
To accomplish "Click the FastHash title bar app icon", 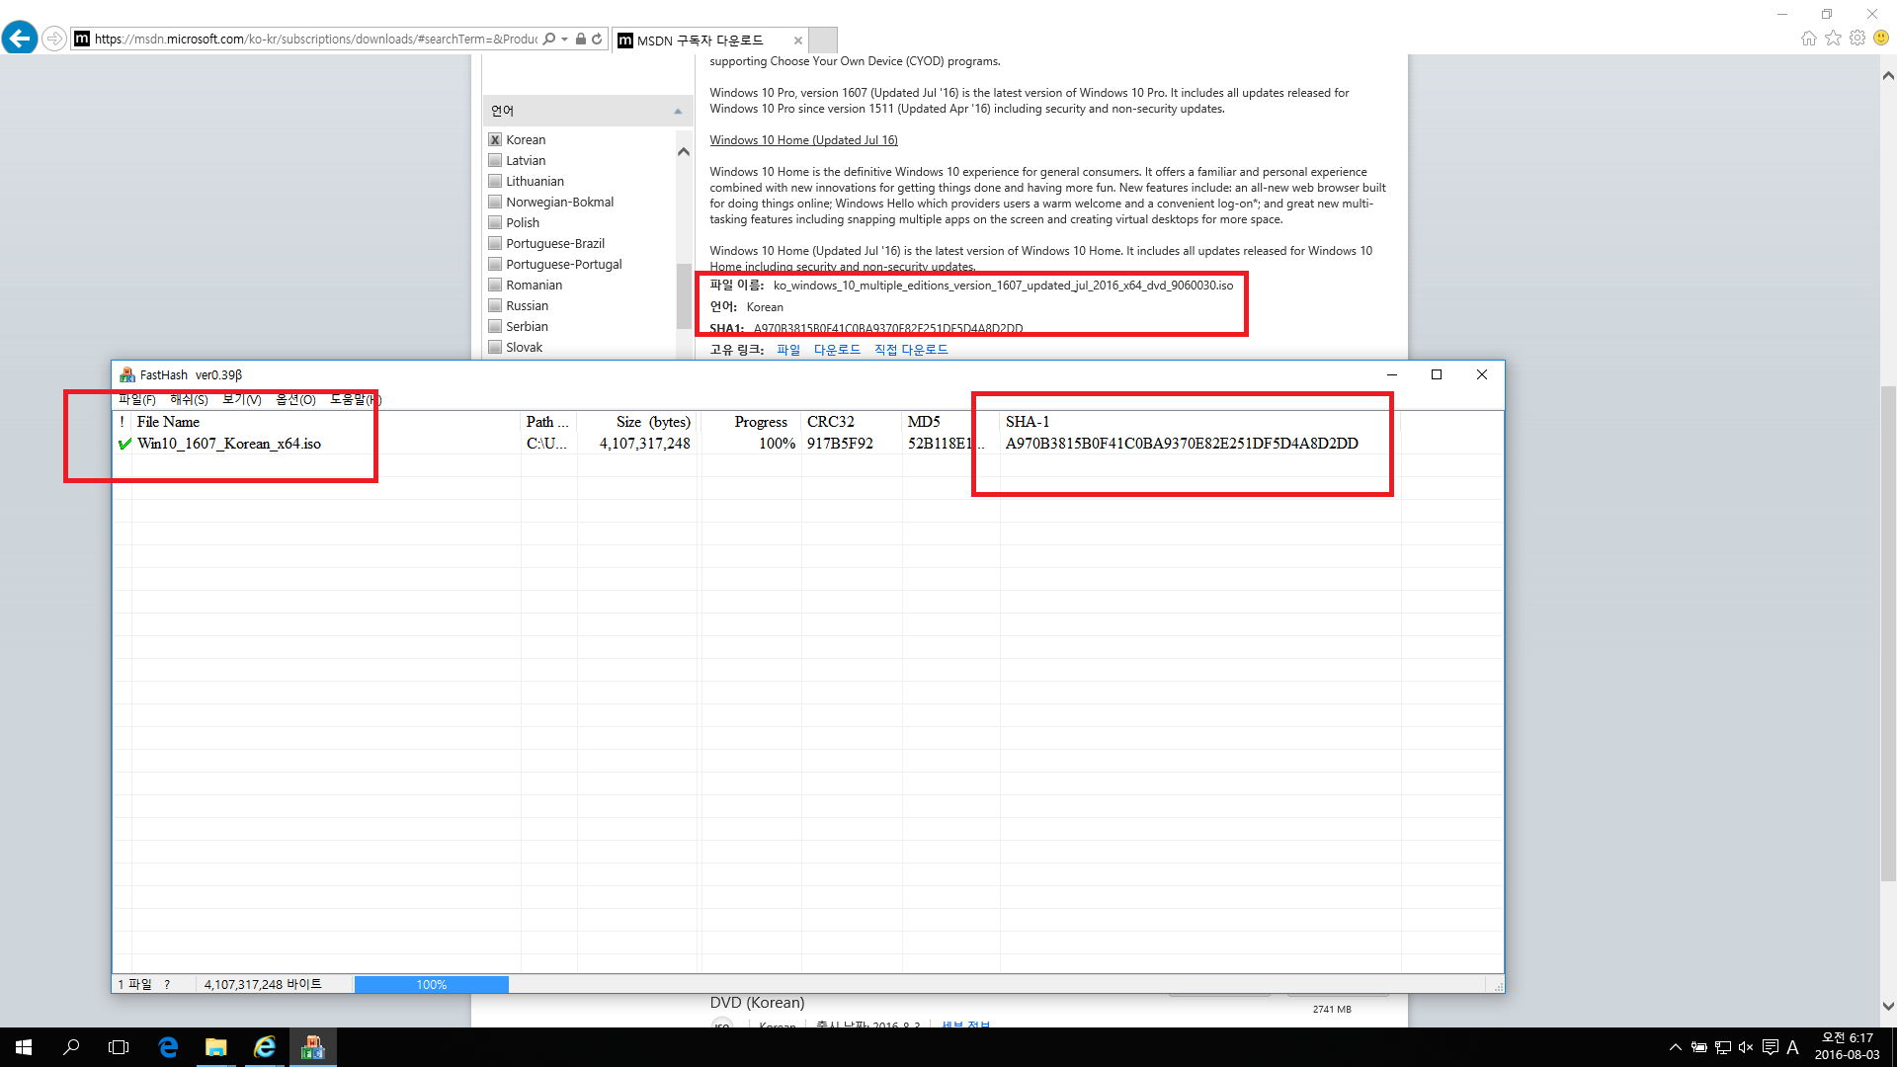I will tap(126, 374).
